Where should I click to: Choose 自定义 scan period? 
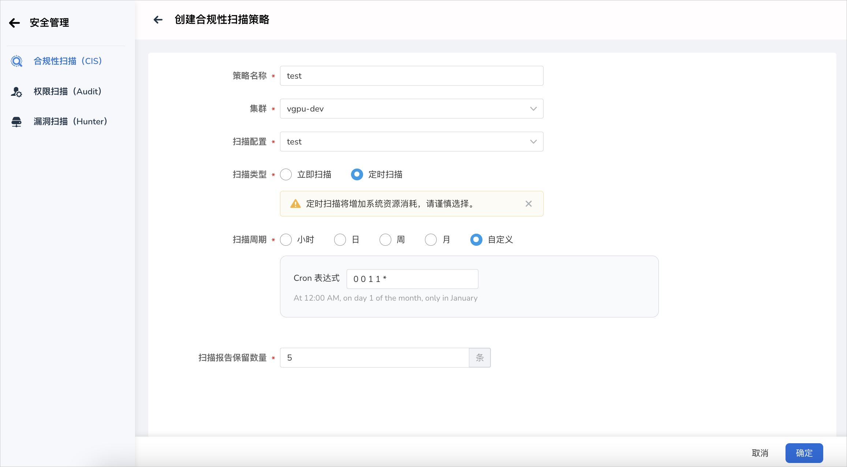point(476,240)
